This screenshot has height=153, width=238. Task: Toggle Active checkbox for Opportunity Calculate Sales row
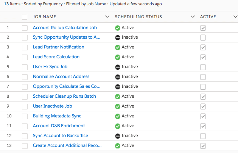pos(203,87)
